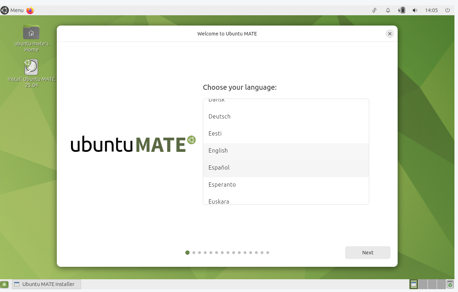Open the Menu in the top panel
The height and width of the screenshot is (292, 458).
pos(12,10)
